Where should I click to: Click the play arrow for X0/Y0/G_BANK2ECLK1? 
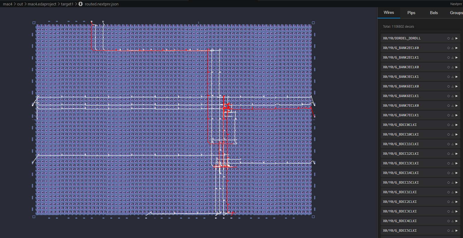(x=457, y=57)
